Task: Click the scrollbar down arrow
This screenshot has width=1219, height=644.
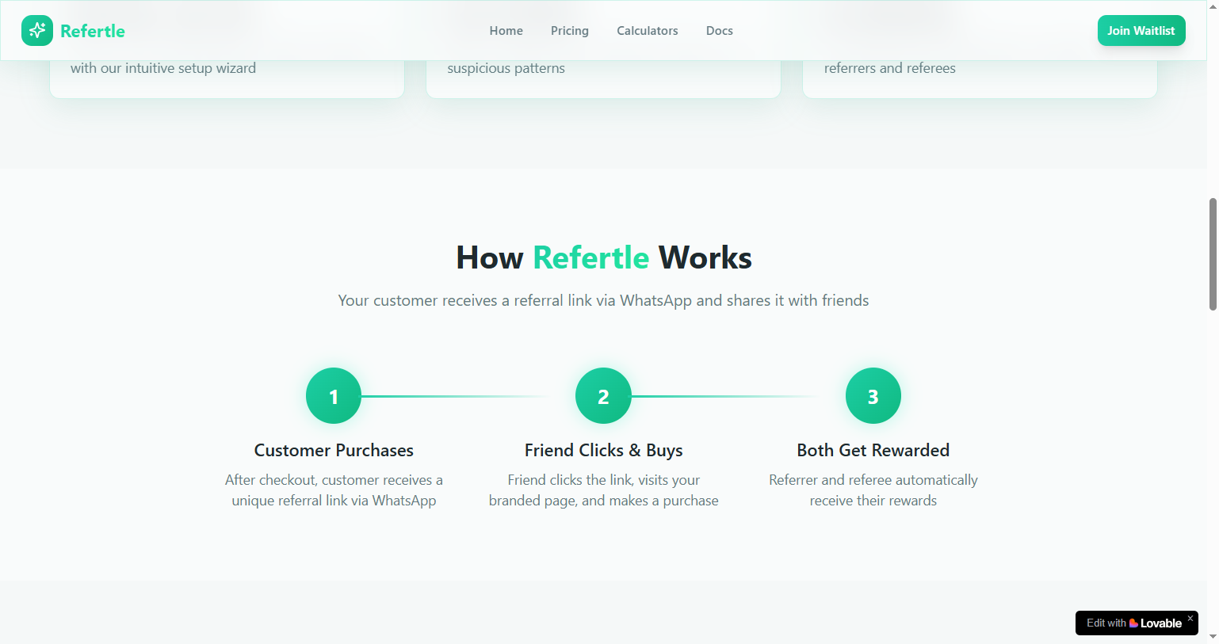Action: coord(1213,638)
